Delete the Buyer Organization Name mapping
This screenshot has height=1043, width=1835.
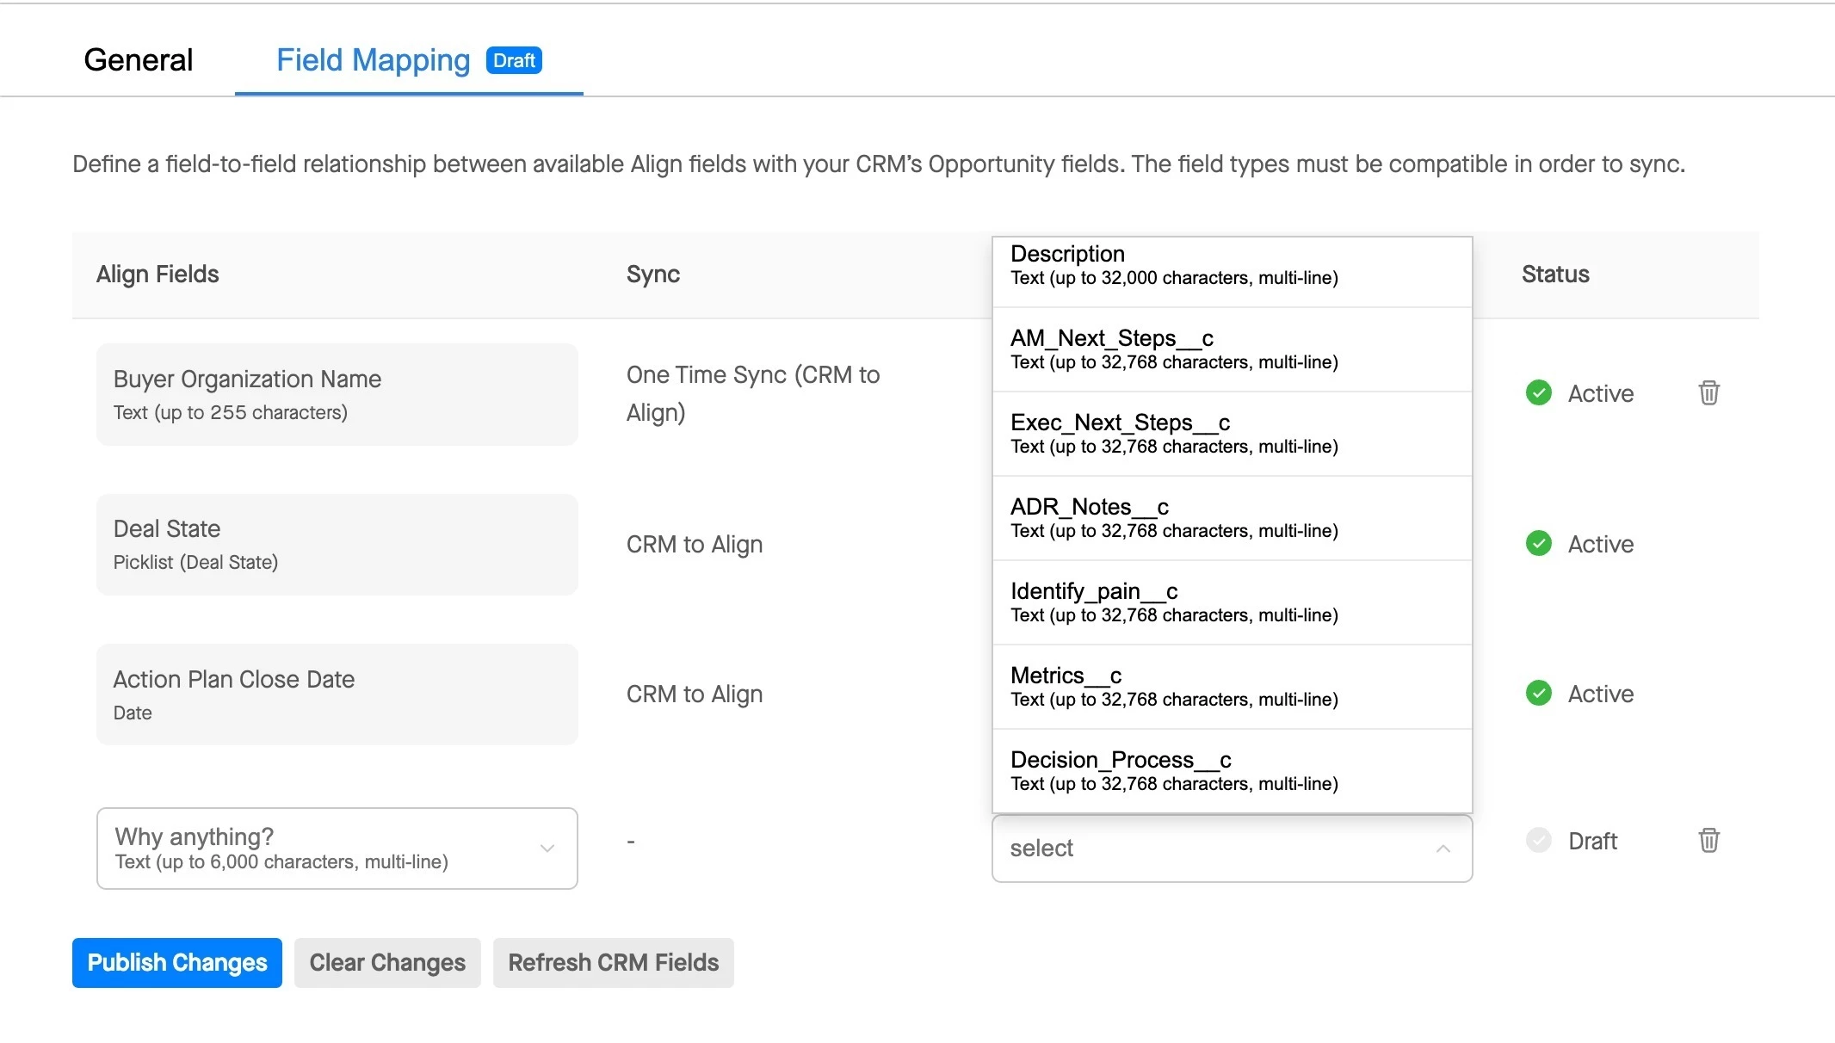1708,393
